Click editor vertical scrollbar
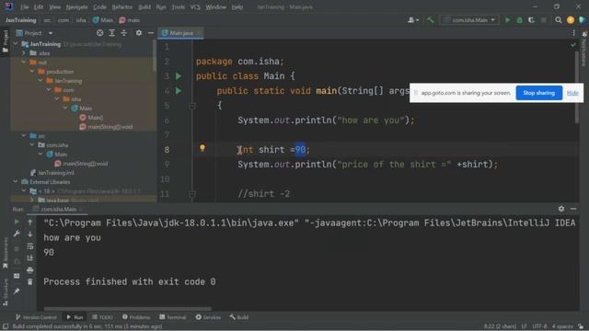The height and width of the screenshot is (331, 589). tap(577, 87)
